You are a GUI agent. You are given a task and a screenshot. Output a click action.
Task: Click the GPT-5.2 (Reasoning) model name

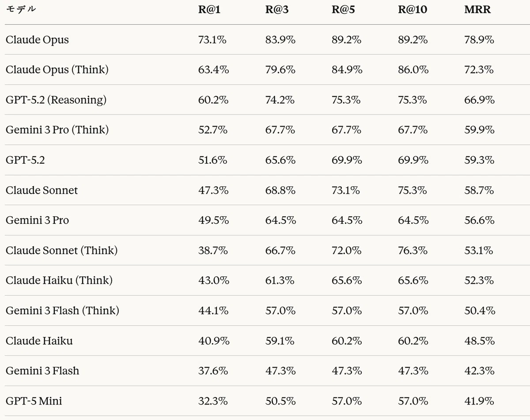point(56,100)
